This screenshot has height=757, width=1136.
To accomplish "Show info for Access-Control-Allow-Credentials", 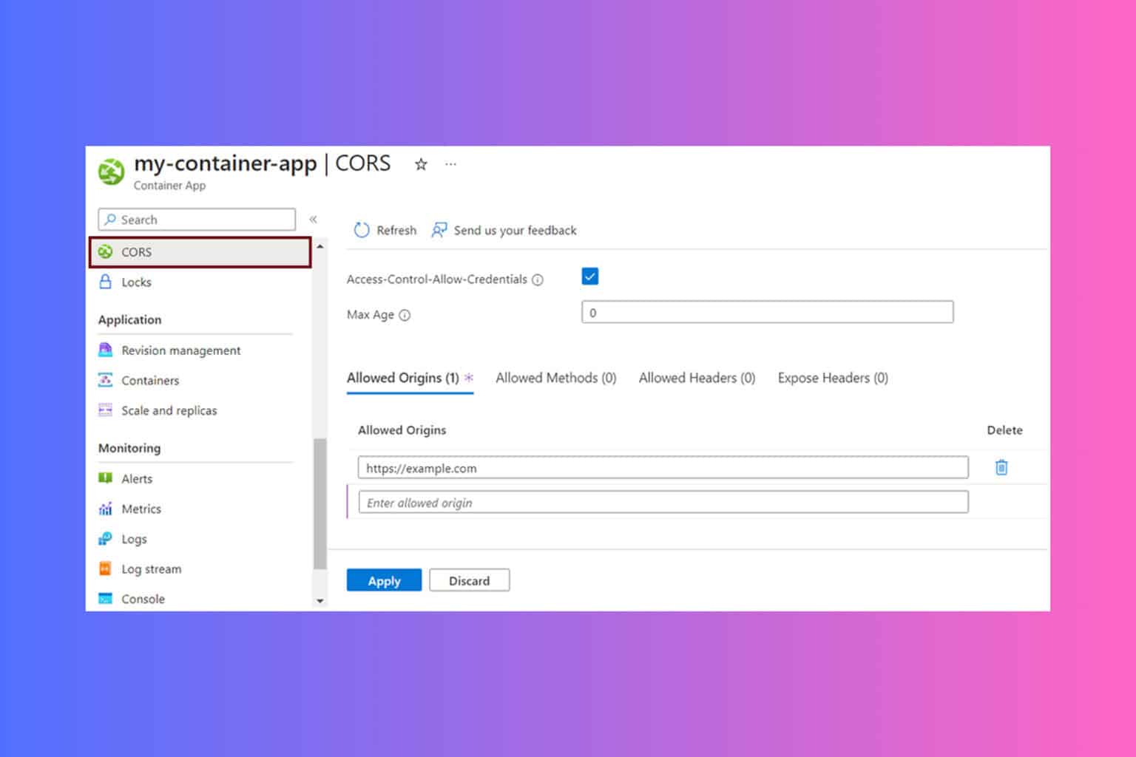I will click(x=538, y=279).
